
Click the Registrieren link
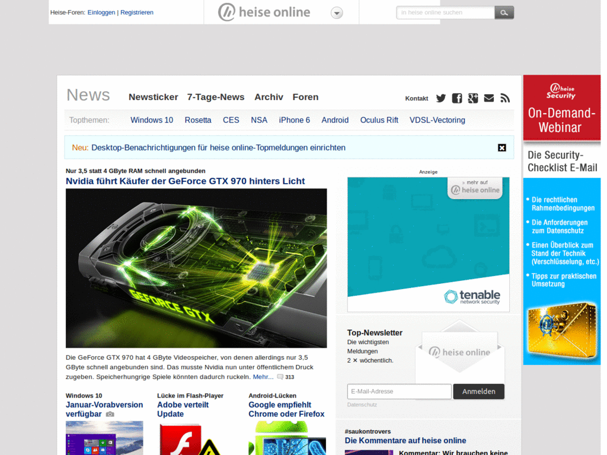tap(137, 12)
